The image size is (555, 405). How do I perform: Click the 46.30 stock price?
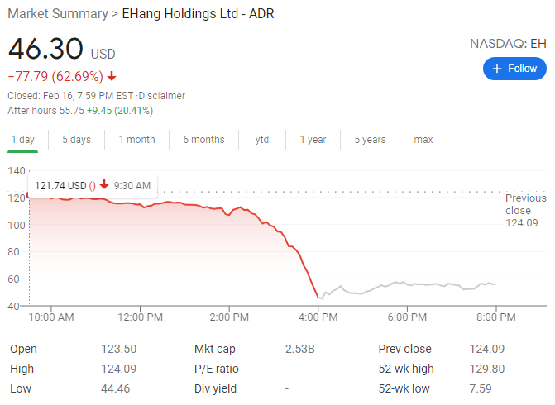tap(47, 49)
